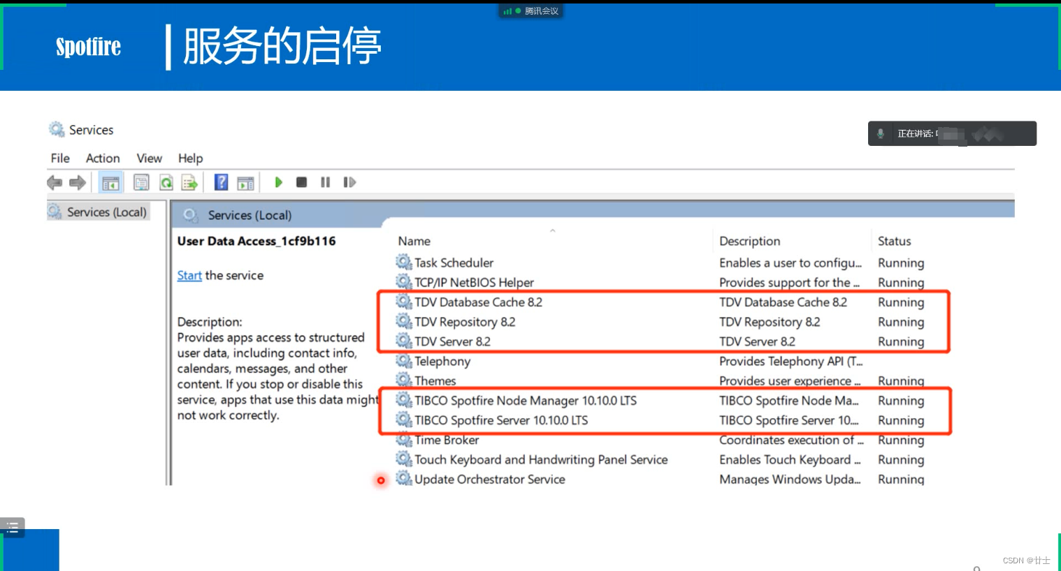Open the slide outline list icon

click(x=13, y=527)
